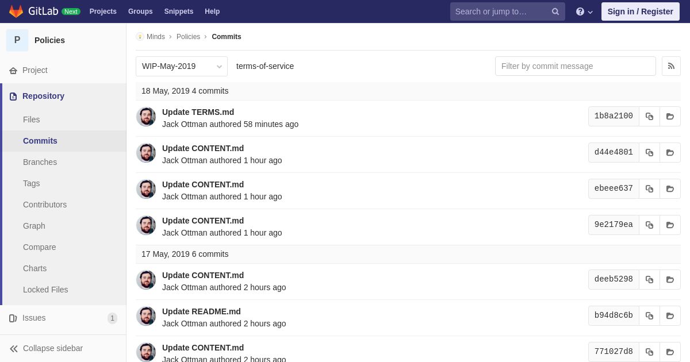This screenshot has height=362, width=690.
Task: Go to Branches in the sidebar
Action: pyautogui.click(x=40, y=162)
